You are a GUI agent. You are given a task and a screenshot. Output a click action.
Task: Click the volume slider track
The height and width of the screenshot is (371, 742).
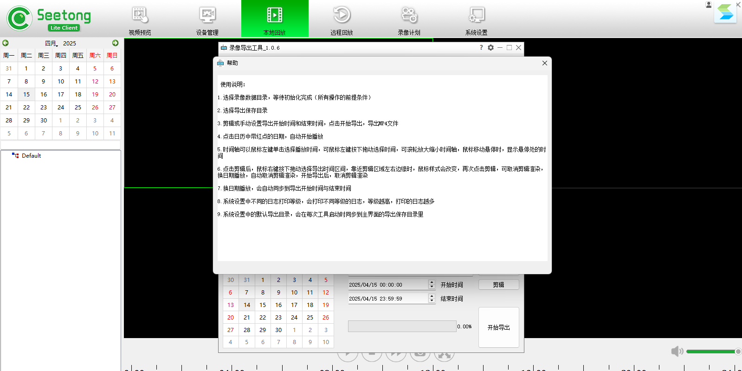coord(711,352)
